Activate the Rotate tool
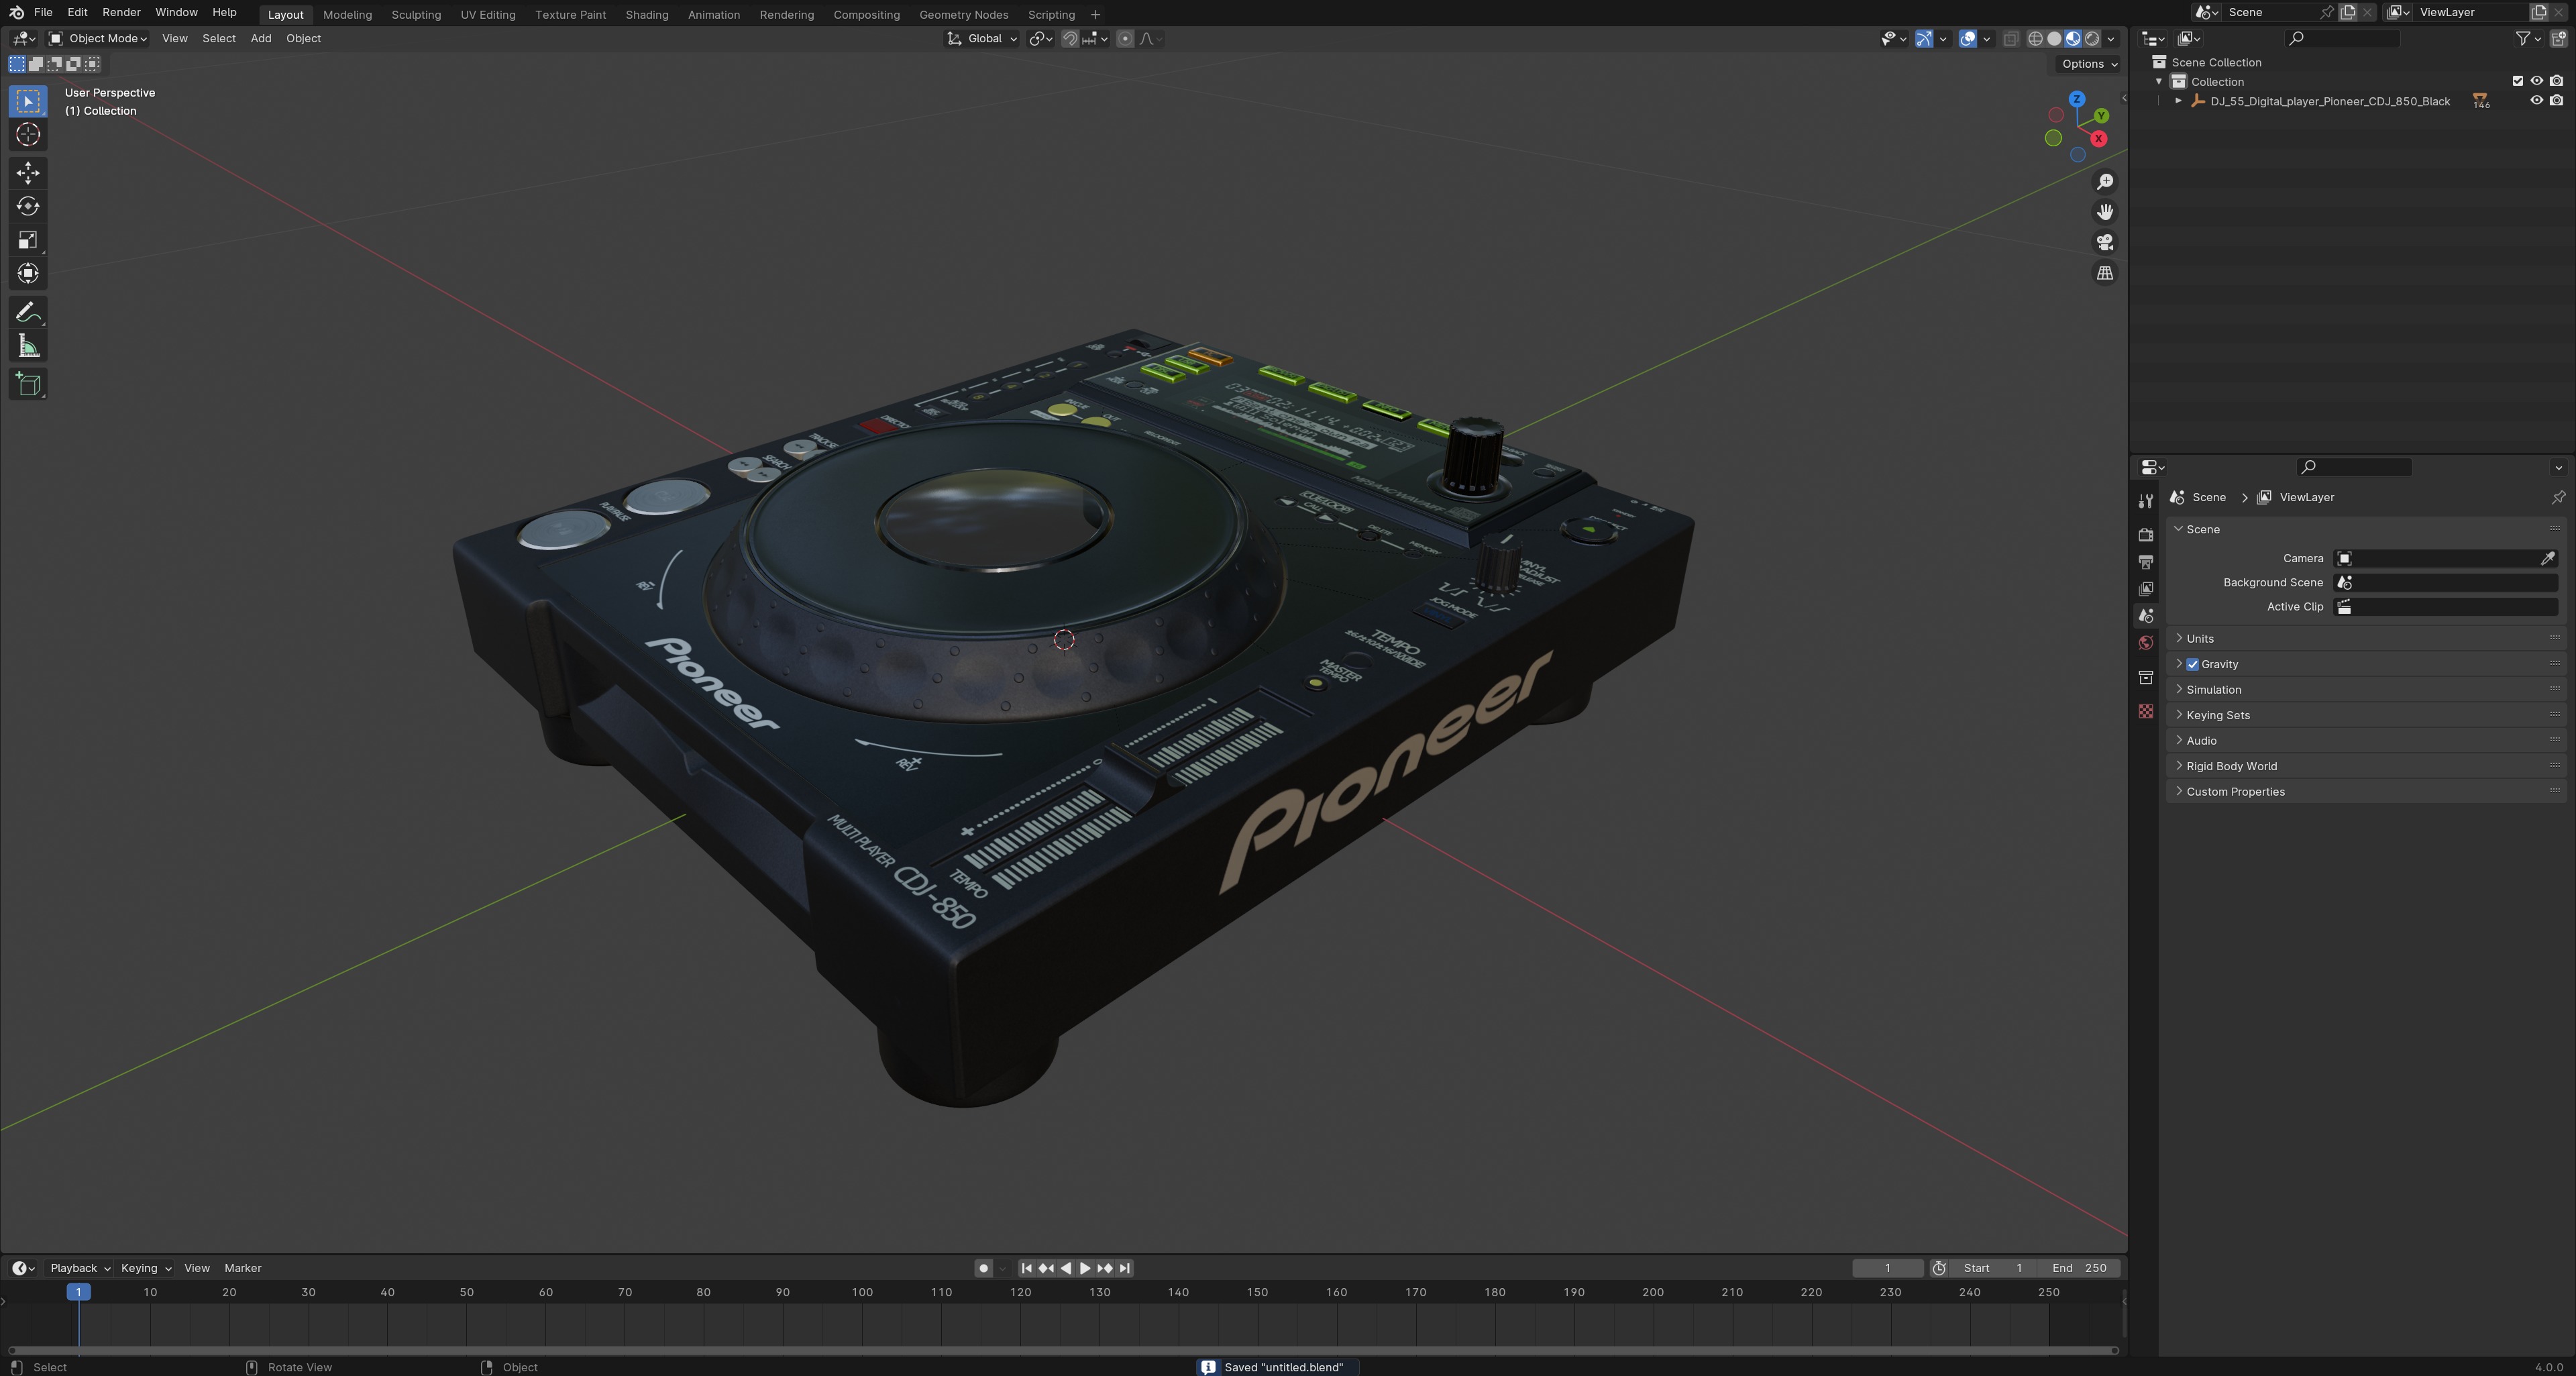The width and height of the screenshot is (2576, 1376). coord(28,207)
